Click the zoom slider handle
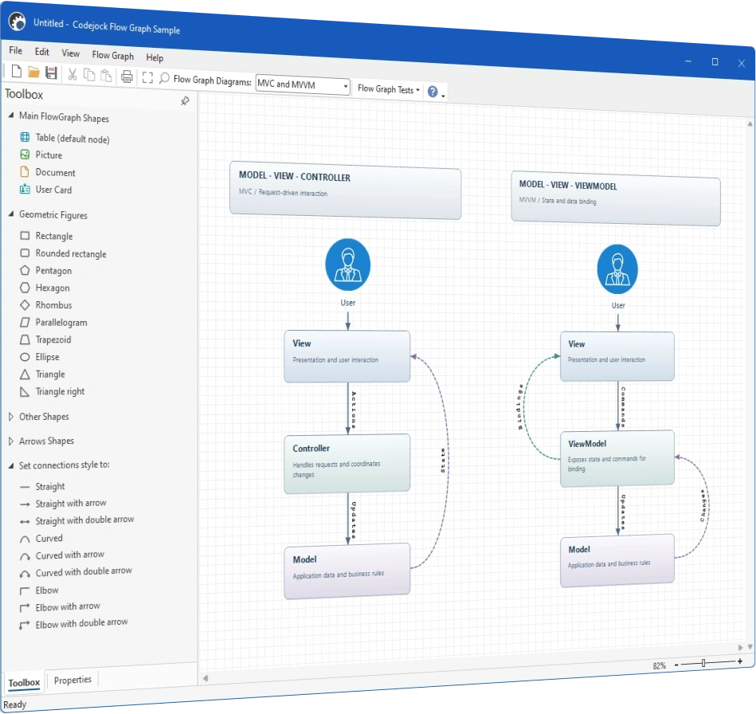756x714 pixels. click(703, 663)
